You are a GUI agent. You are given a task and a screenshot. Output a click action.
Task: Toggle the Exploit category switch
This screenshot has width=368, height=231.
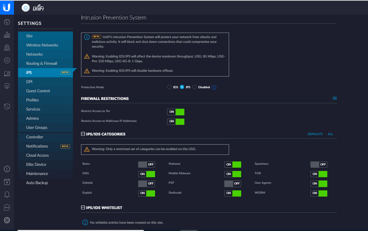point(147,193)
